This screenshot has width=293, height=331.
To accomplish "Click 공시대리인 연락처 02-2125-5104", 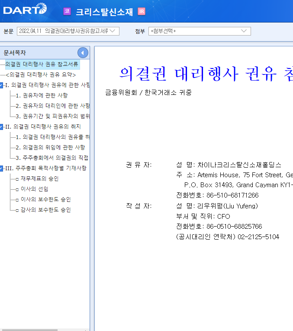I will pyautogui.click(x=228, y=237).
